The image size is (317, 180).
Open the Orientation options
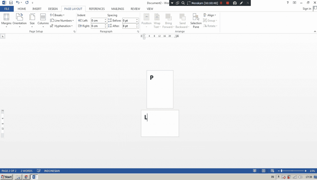tap(20, 20)
